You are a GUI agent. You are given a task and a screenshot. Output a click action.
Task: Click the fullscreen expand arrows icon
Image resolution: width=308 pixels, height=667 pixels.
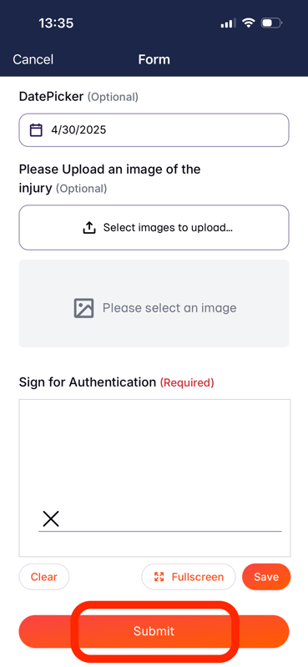tap(159, 577)
